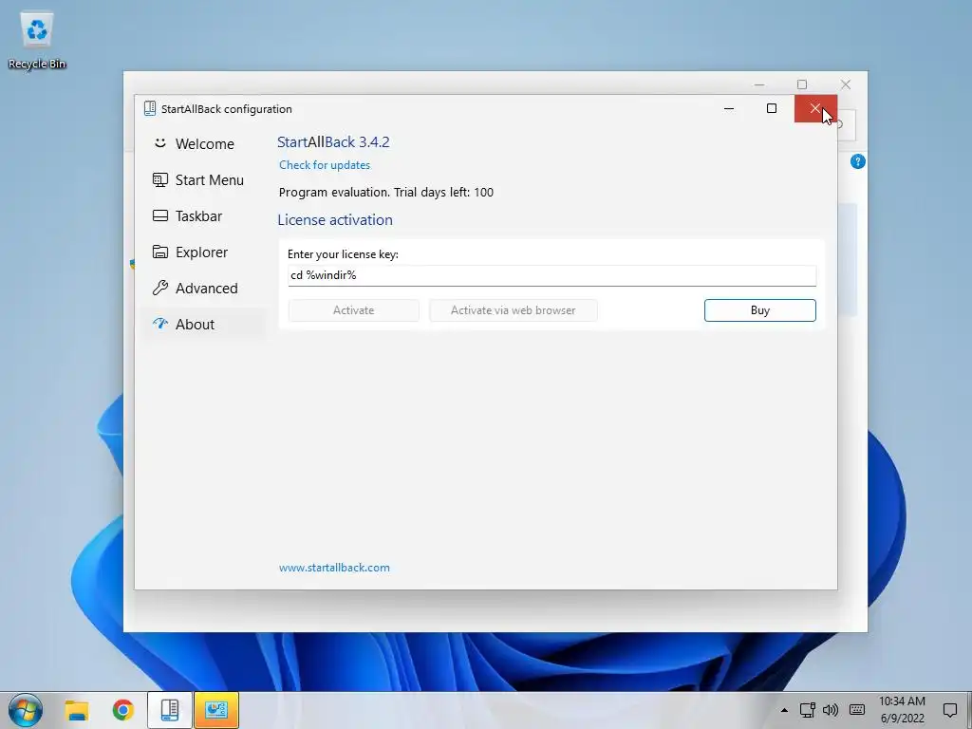Click the network tray icon

(807, 710)
